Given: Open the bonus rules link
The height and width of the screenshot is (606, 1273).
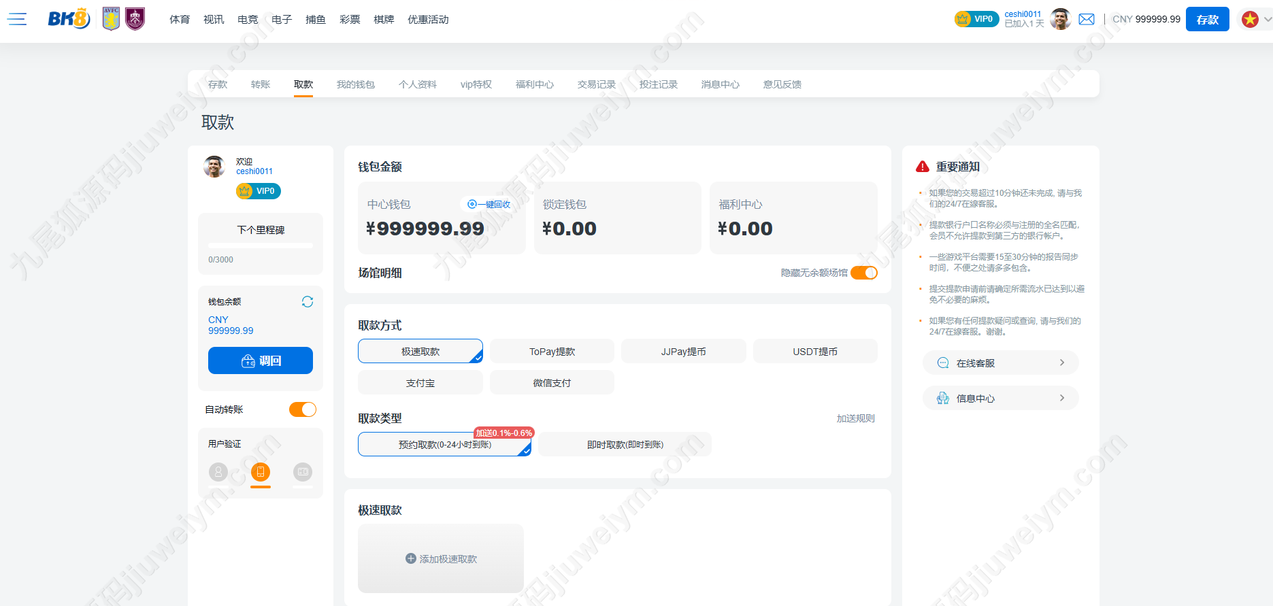Looking at the screenshot, I should coord(856,418).
